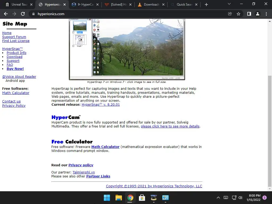Reload the hyperionics.com page
Screen dimensions: 272x204
tap(23, 14)
